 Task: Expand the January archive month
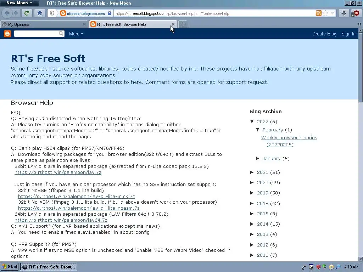[258, 158]
